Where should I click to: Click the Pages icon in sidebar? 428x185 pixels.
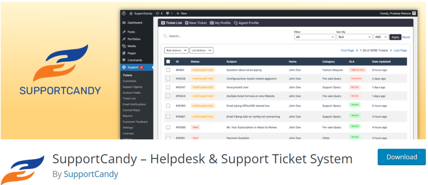(124, 53)
